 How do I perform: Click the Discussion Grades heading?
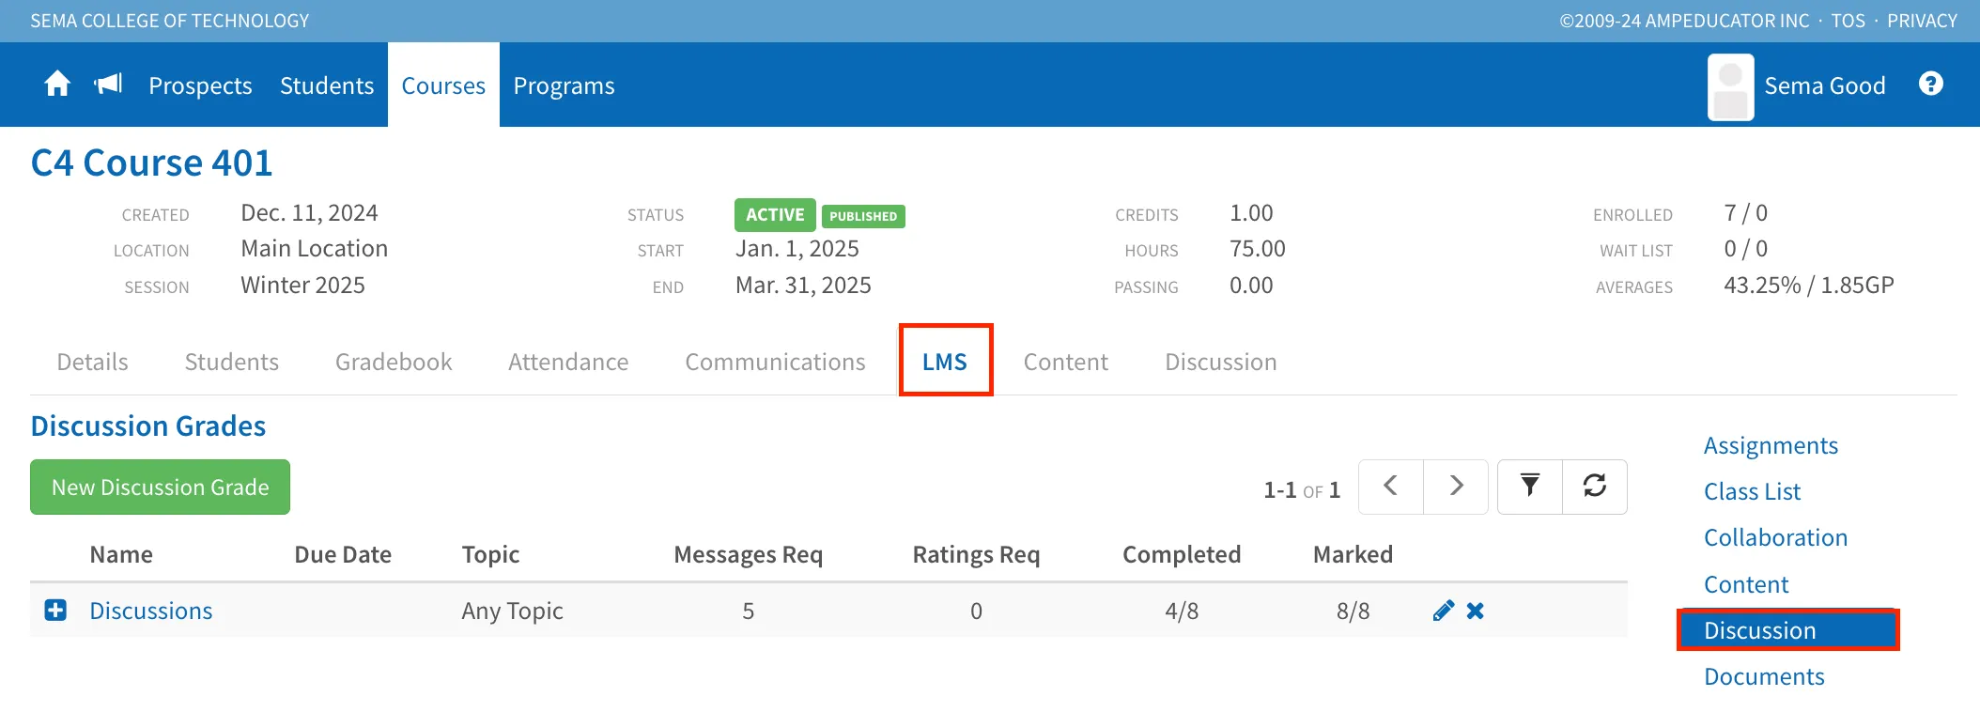pos(148,426)
